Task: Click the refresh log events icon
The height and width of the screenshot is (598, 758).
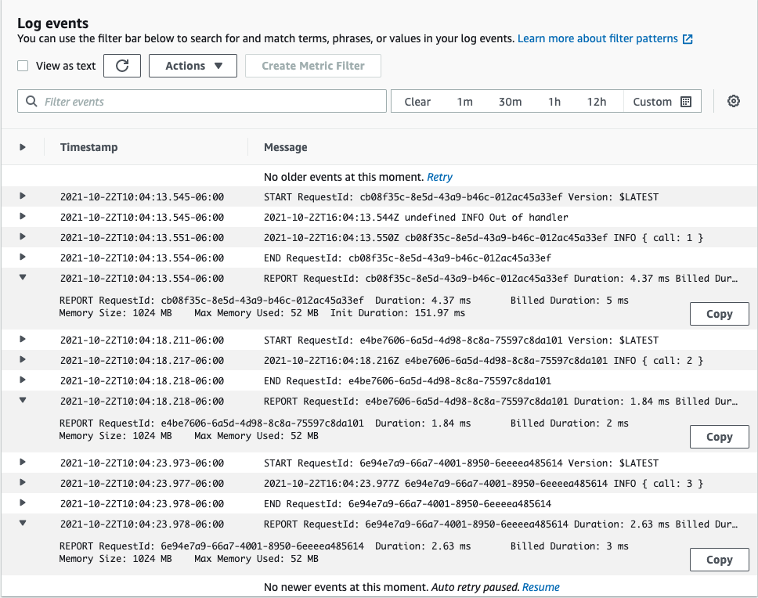Action: pos(122,66)
